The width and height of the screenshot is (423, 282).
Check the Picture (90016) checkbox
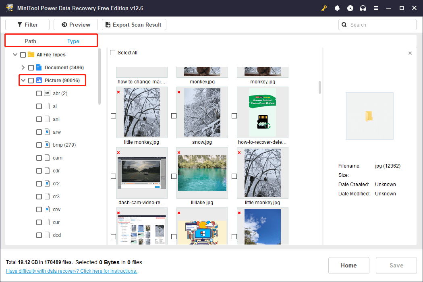pyautogui.click(x=31, y=80)
